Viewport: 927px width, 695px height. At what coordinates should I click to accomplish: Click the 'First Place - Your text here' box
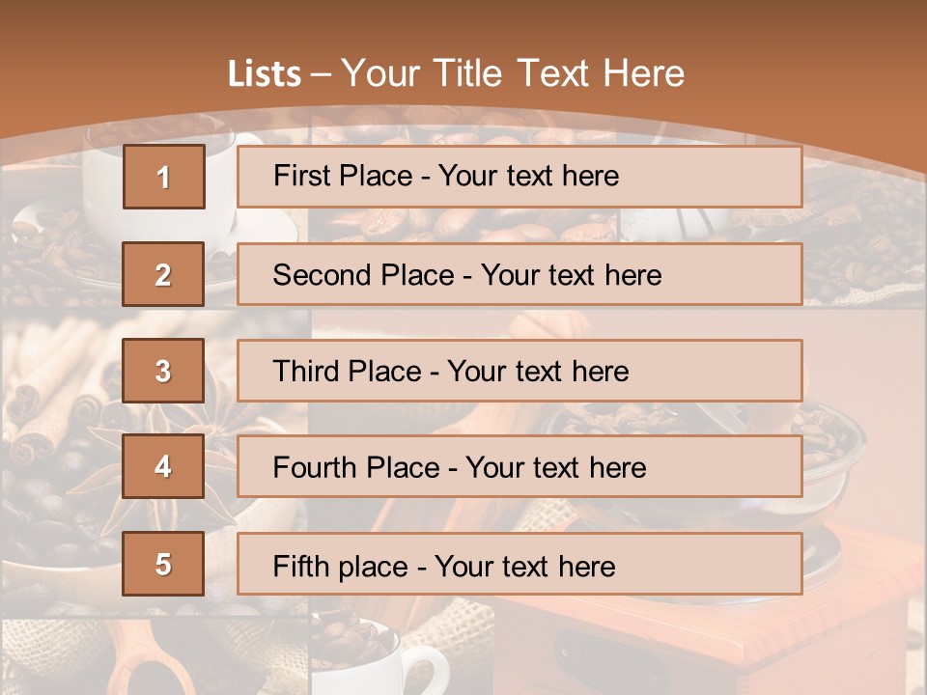coord(520,177)
